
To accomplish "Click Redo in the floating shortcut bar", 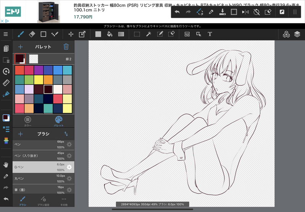I will [188, 12].
